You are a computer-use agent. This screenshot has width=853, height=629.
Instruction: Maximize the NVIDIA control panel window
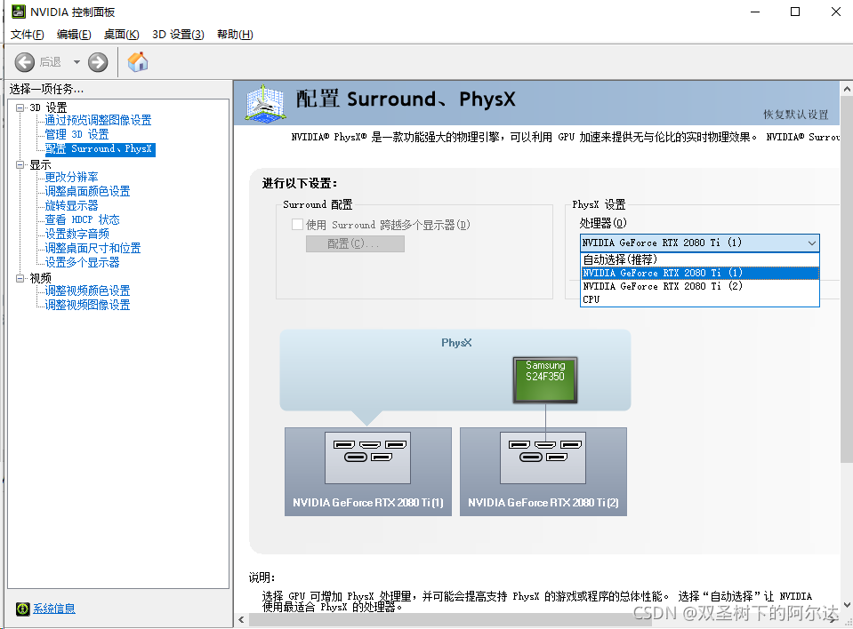[795, 12]
